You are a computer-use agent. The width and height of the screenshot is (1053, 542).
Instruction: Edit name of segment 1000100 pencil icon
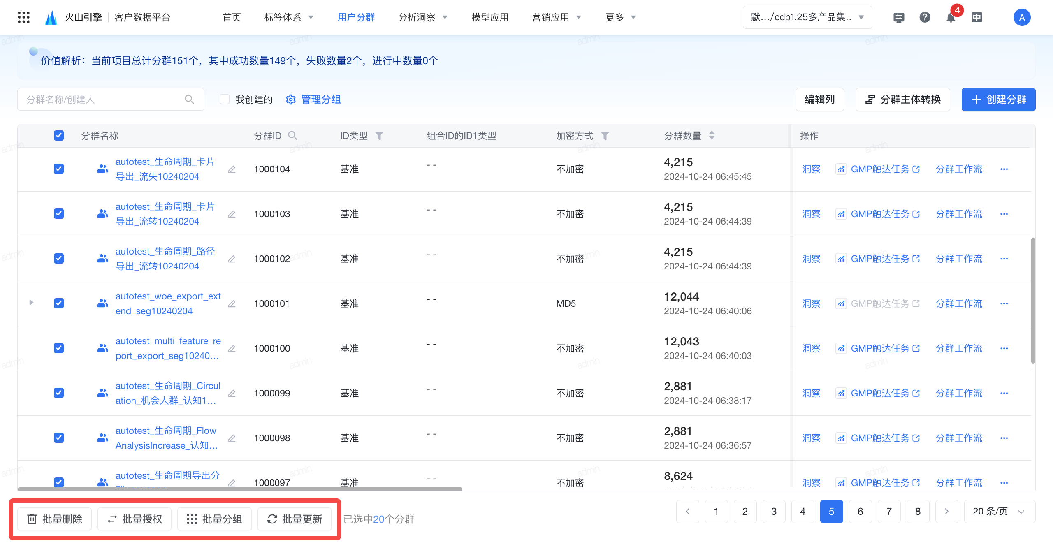(232, 348)
